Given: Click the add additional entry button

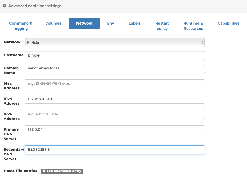Looking at the screenshot, I should [62, 171].
